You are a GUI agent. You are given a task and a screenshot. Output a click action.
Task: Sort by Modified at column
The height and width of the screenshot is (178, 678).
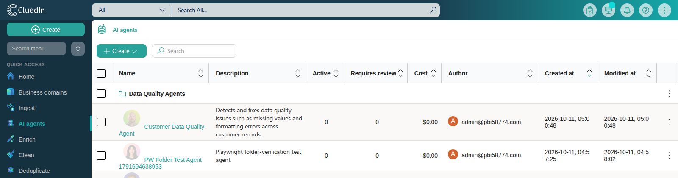649,73
